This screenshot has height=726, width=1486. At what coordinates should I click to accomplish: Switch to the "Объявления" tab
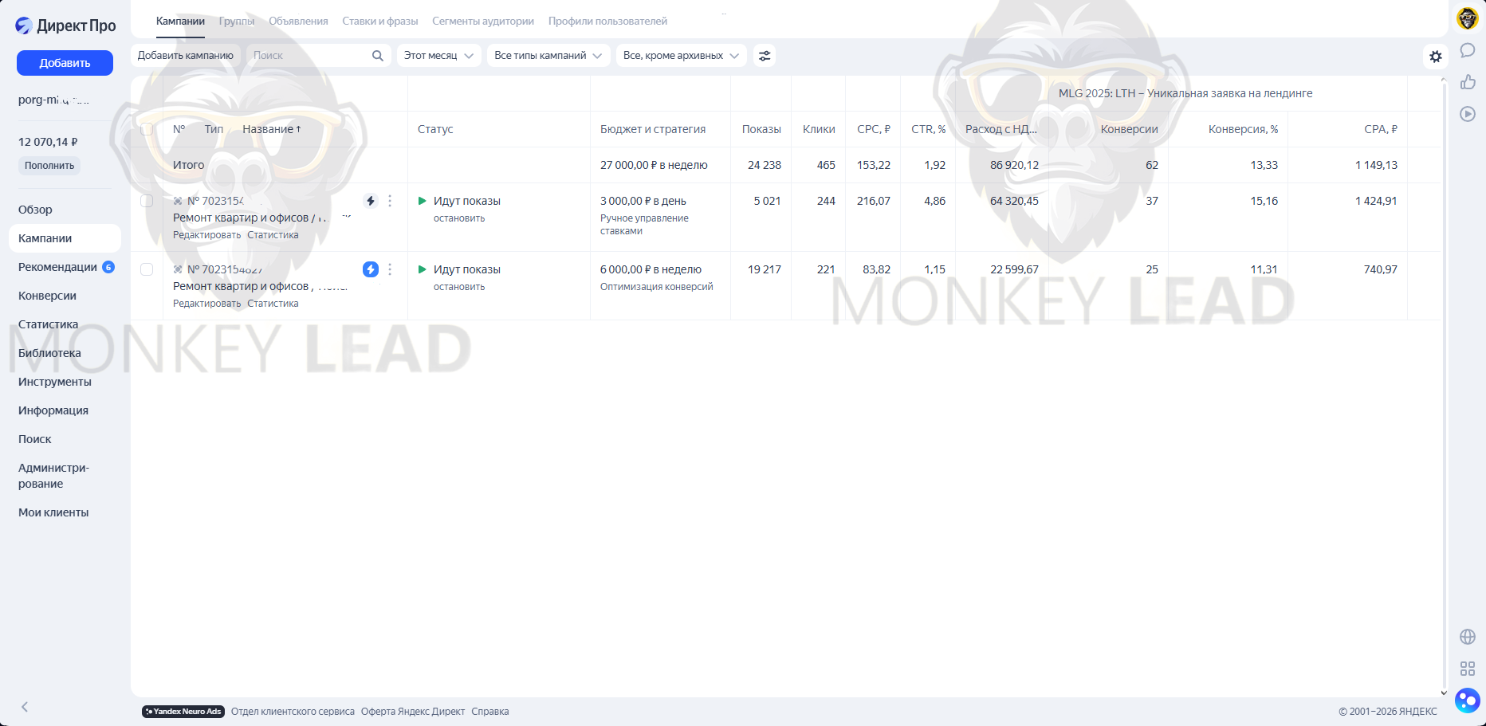pos(298,22)
